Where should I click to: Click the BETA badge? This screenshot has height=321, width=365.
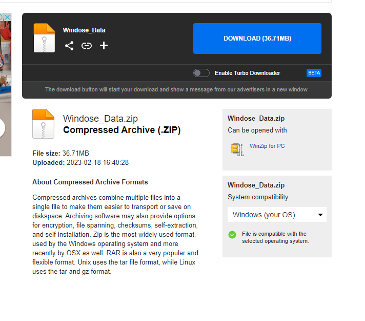[x=314, y=73]
